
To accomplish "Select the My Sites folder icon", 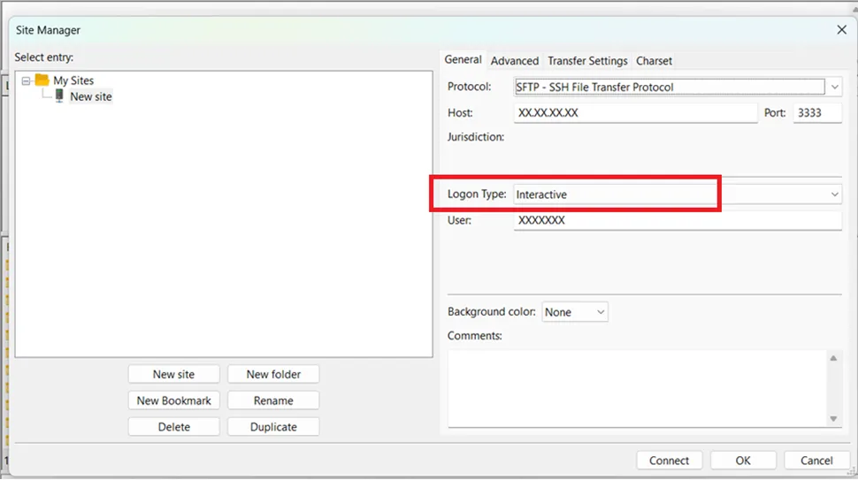I will click(x=42, y=80).
